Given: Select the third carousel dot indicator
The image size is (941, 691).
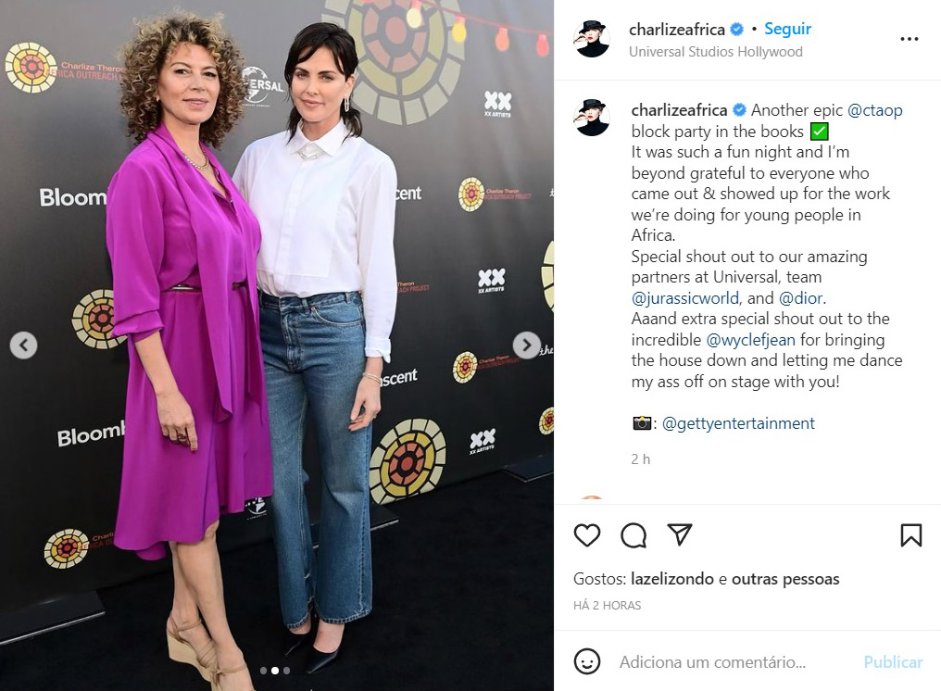Looking at the screenshot, I should [287, 671].
